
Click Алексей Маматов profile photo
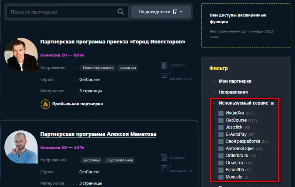[x=21, y=147]
